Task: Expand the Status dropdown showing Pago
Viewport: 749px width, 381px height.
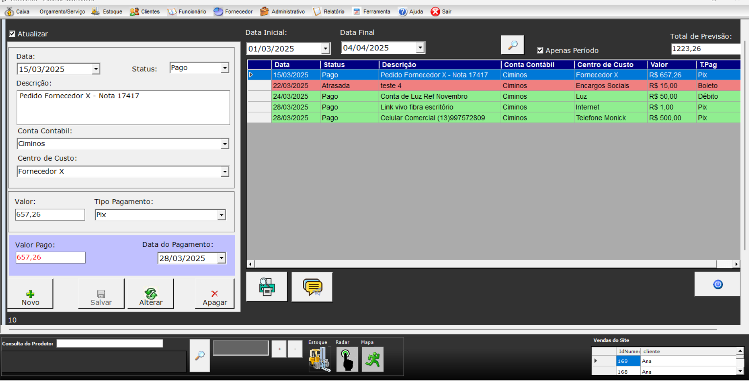Action: click(x=225, y=68)
